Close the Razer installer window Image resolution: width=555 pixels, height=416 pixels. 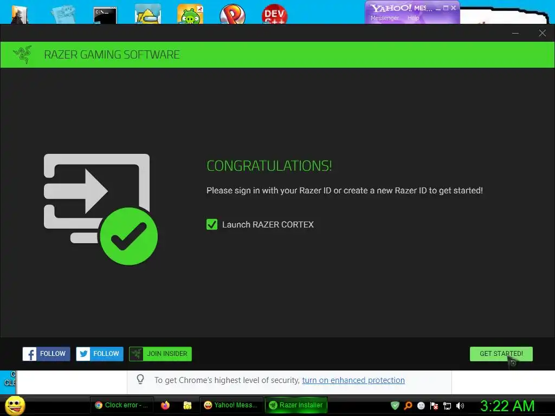click(x=542, y=33)
